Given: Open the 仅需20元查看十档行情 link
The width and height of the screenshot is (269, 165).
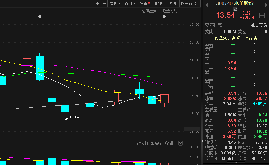Looking at the screenshot, I should (236, 38).
